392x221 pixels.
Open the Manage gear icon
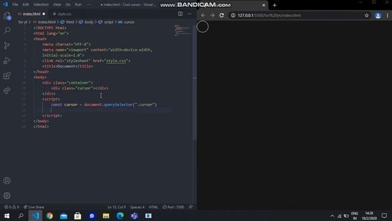pyautogui.click(x=7, y=196)
